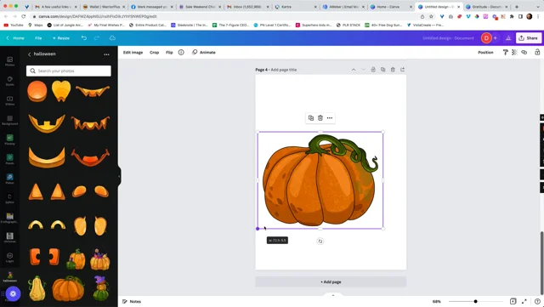Click Animate in the toolbar

pyautogui.click(x=204, y=52)
